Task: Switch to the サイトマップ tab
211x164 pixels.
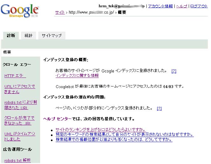Action: pos(52,36)
